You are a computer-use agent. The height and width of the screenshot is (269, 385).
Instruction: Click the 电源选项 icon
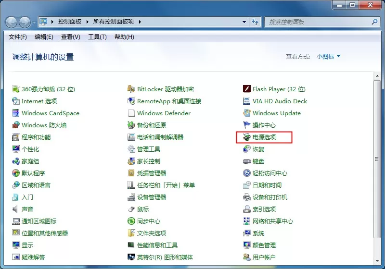247,137
